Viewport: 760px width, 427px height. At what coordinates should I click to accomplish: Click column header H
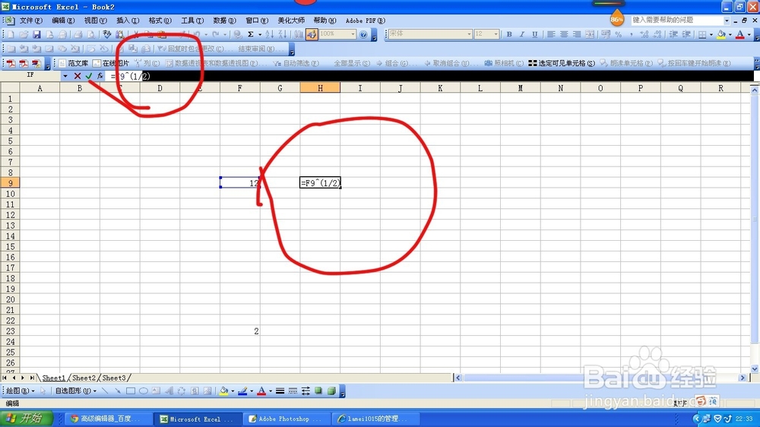point(320,87)
